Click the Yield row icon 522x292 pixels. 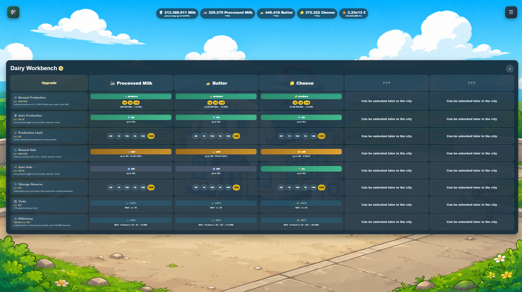pos(15,201)
